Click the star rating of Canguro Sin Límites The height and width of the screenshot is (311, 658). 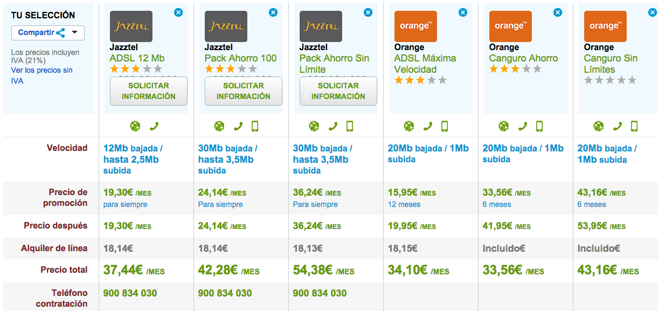pyautogui.click(x=610, y=80)
